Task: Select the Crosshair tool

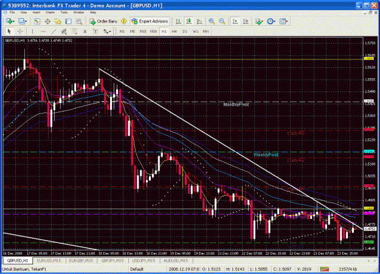Action: click(x=20, y=31)
